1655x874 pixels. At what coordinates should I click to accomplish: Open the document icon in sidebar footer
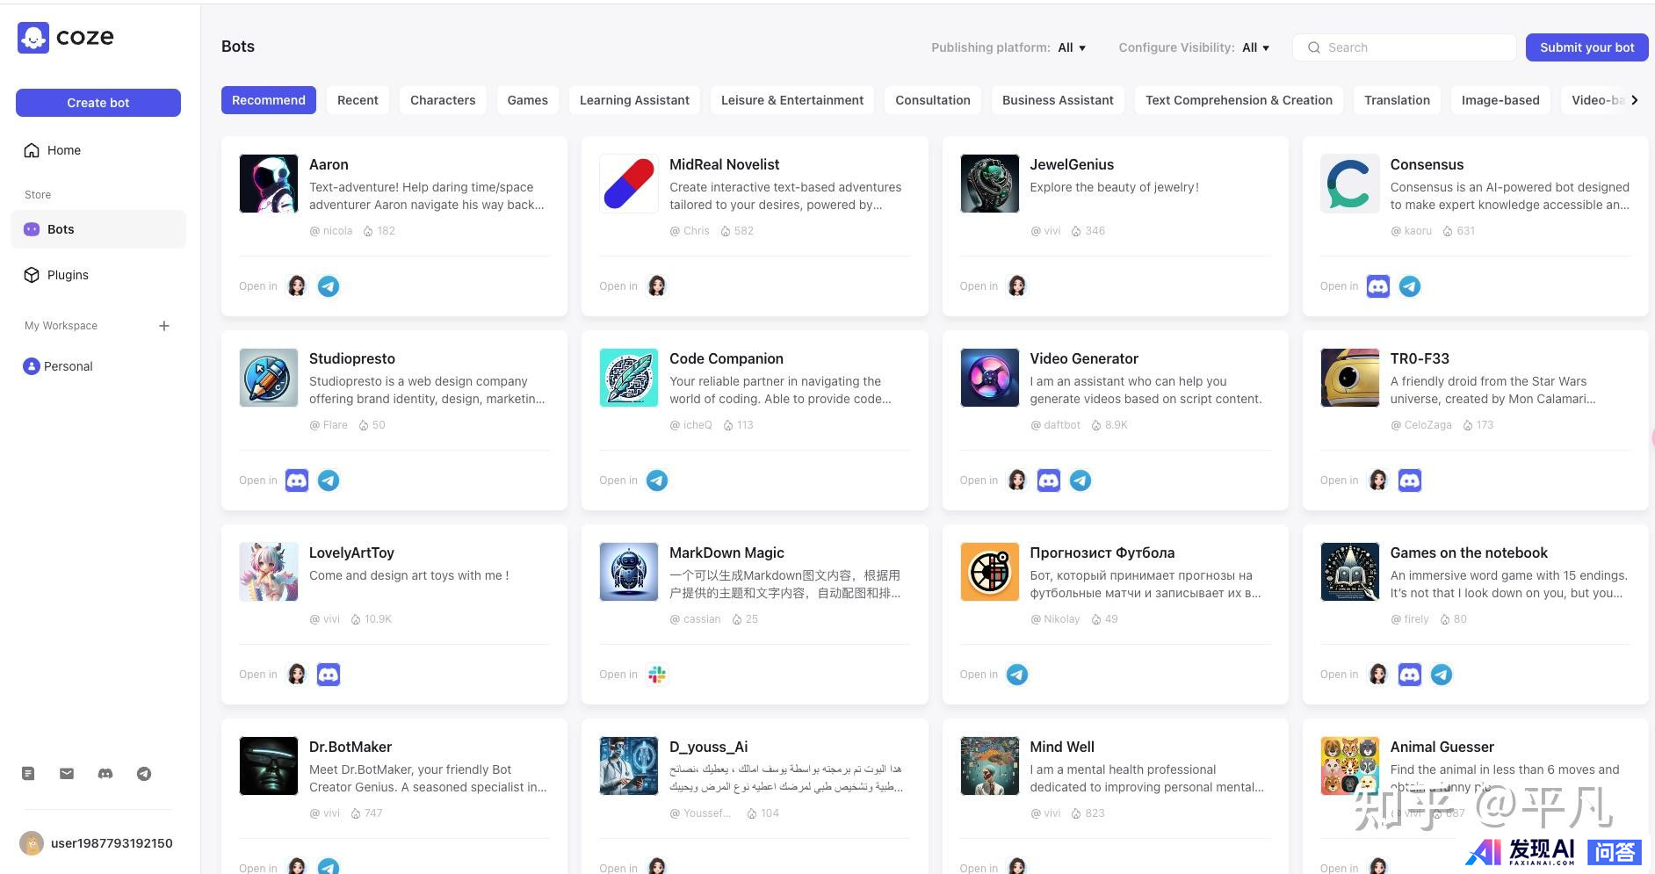tap(28, 774)
